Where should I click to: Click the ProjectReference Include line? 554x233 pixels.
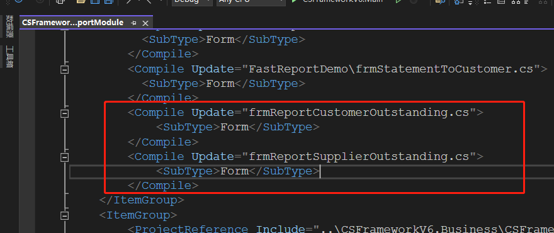point(341,229)
